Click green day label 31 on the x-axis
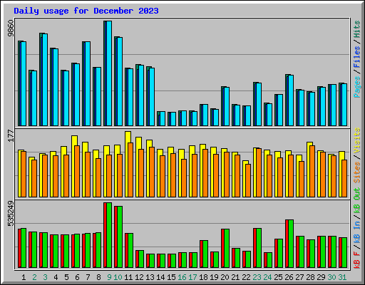365x285 pixels. pyautogui.click(x=342, y=277)
